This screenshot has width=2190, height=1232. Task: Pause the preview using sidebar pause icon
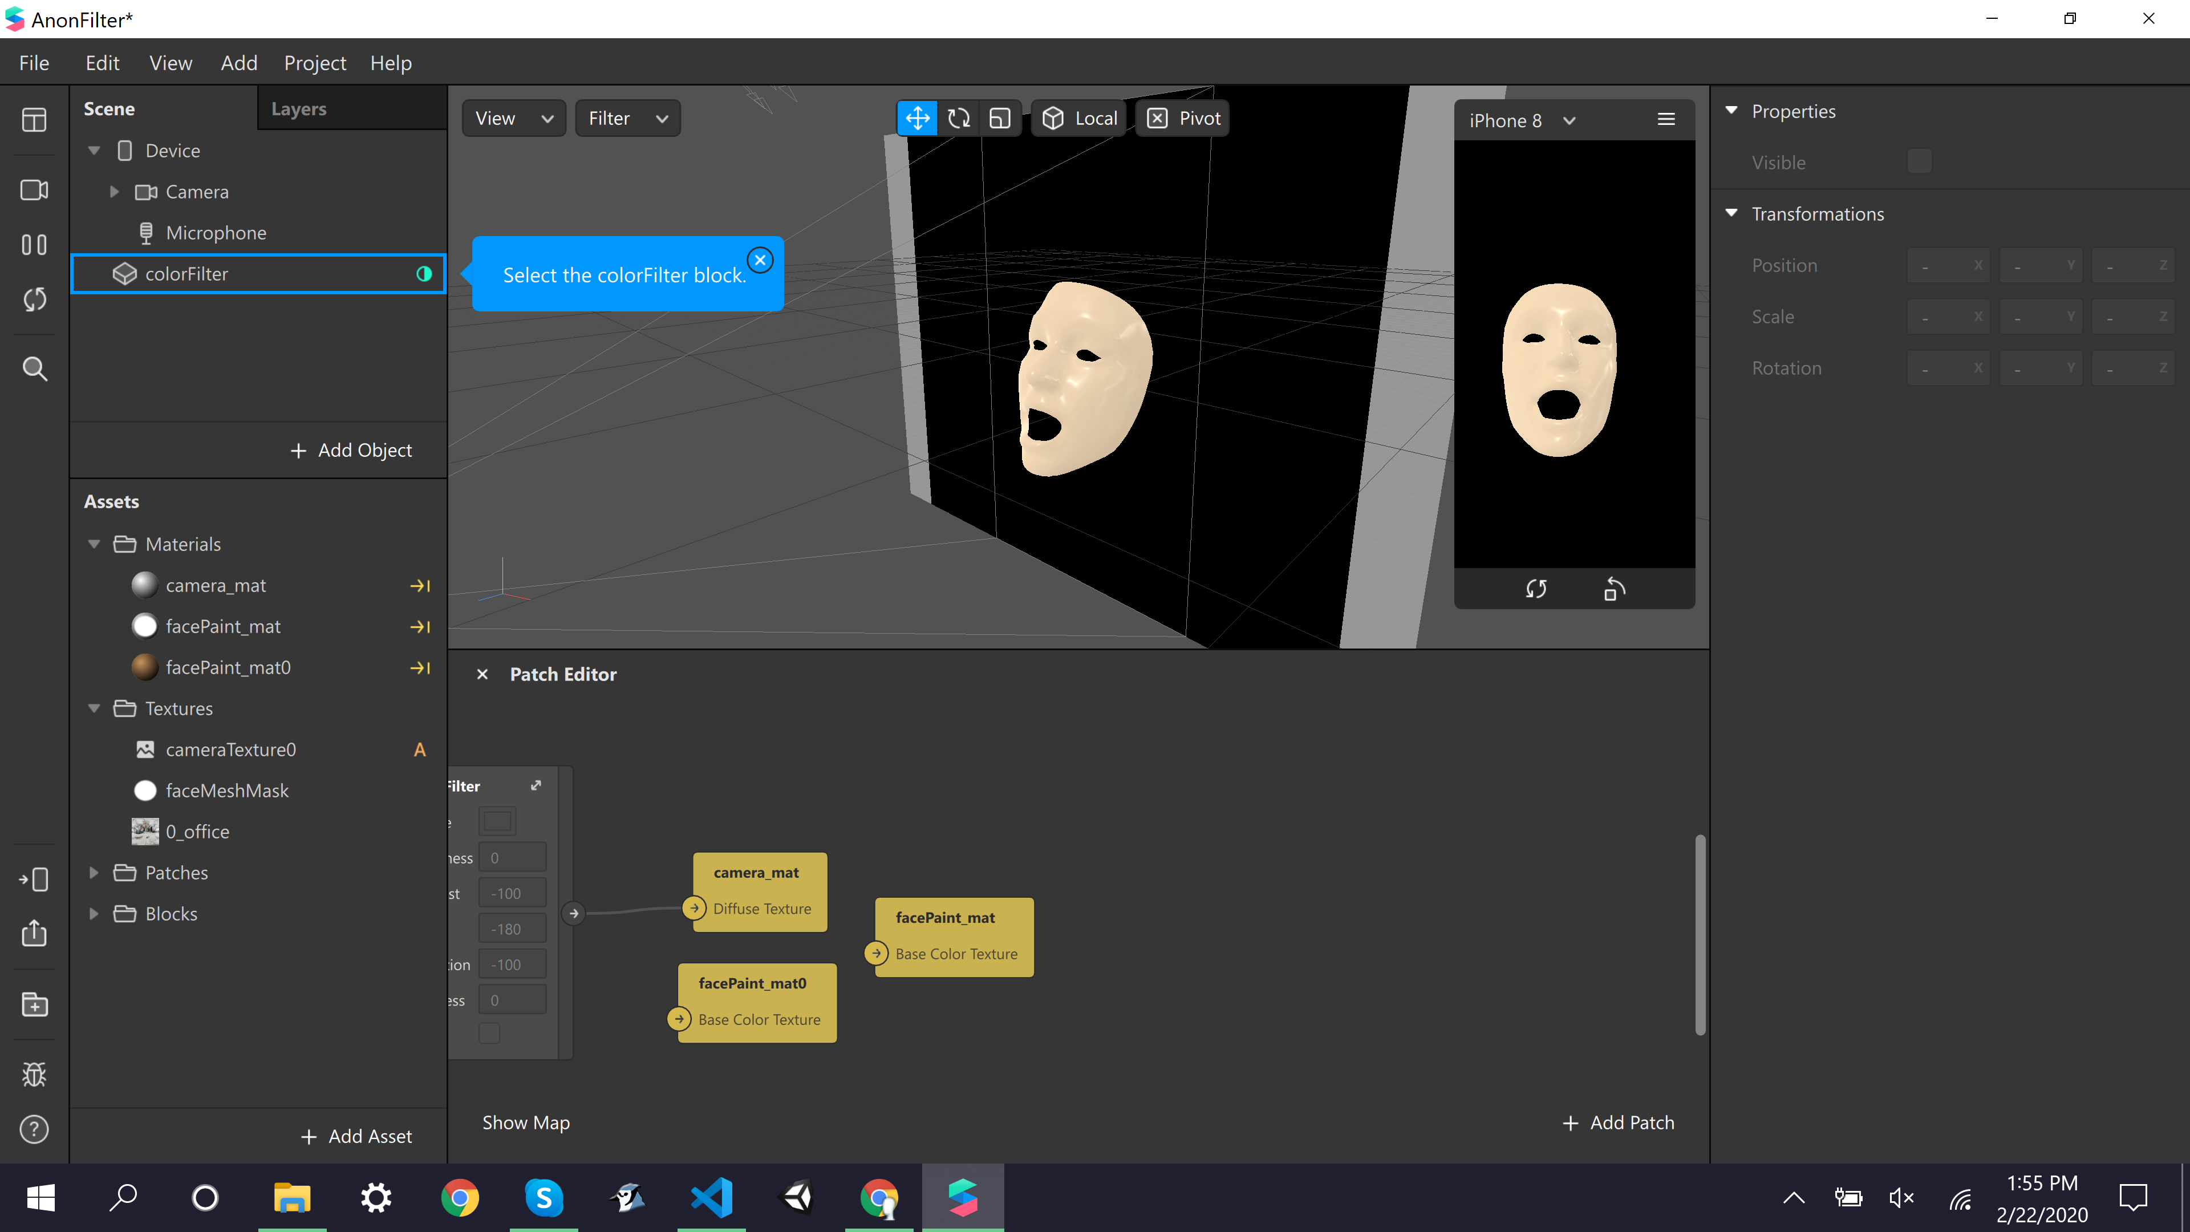tap(34, 245)
